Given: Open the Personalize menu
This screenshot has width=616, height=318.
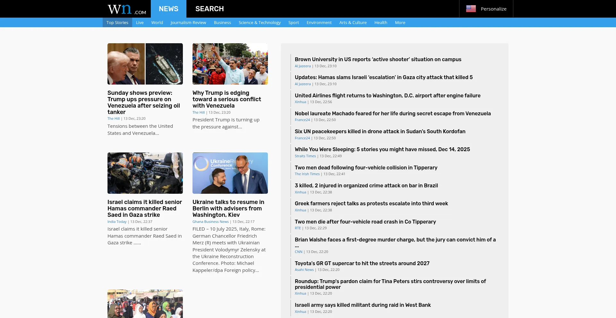Looking at the screenshot, I should coord(493,9).
